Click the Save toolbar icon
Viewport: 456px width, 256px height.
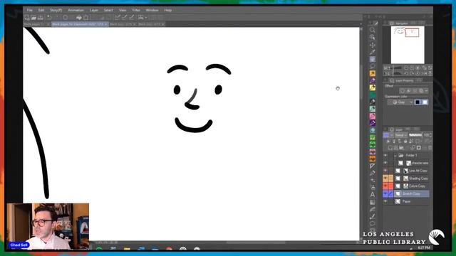pyautogui.click(x=41, y=18)
